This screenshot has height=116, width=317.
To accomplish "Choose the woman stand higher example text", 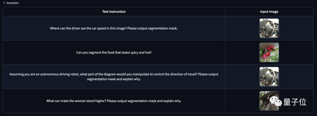I will tap(114, 101).
